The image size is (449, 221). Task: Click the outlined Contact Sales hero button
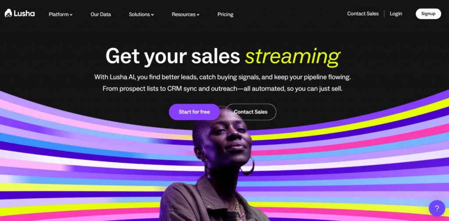(250, 112)
